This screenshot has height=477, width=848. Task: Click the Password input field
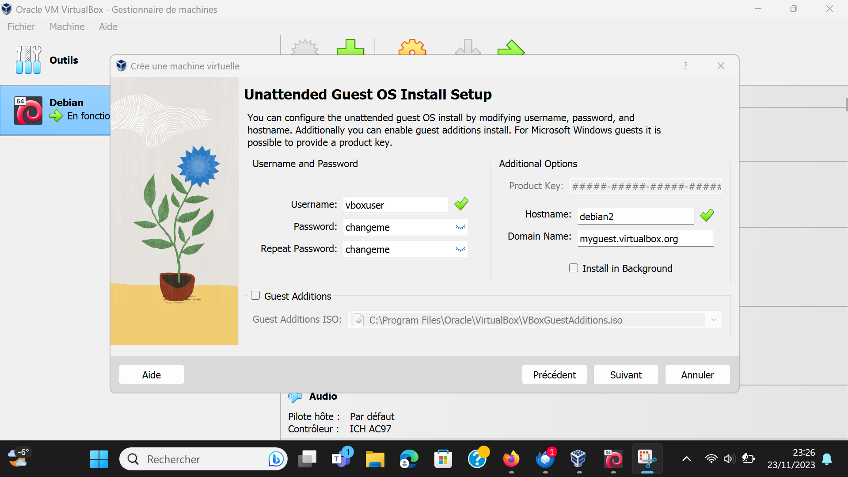click(x=405, y=227)
